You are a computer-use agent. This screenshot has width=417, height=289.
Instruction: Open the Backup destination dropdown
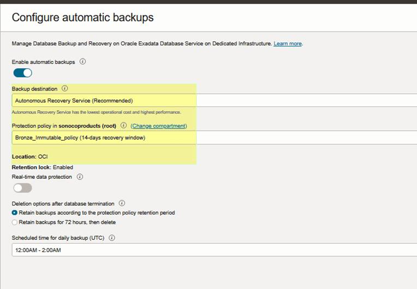[214, 100]
